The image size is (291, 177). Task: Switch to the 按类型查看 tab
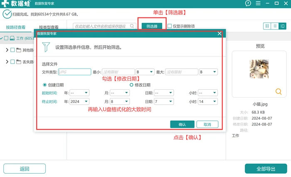[x=49, y=27]
